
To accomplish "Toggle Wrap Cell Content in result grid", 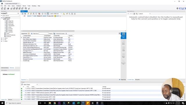I will coord(66,34).
